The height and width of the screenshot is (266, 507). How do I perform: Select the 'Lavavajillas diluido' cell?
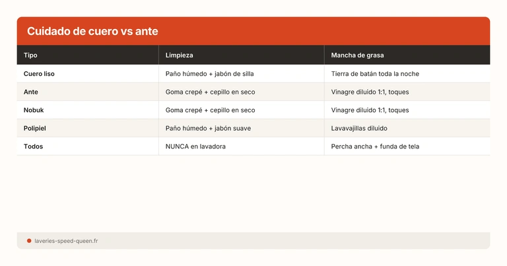point(359,128)
